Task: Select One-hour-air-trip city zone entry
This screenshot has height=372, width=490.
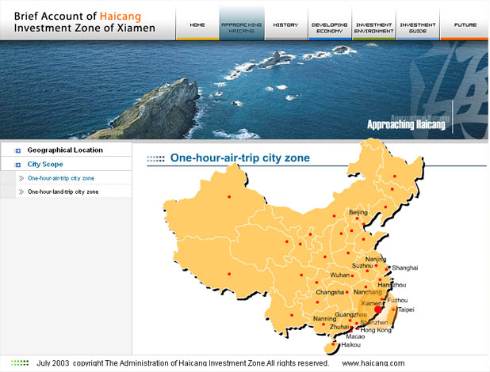Action: tap(61, 179)
